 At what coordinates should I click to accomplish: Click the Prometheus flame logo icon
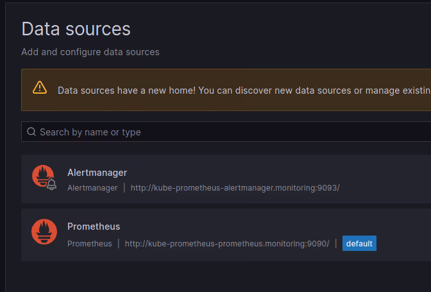coord(44,232)
